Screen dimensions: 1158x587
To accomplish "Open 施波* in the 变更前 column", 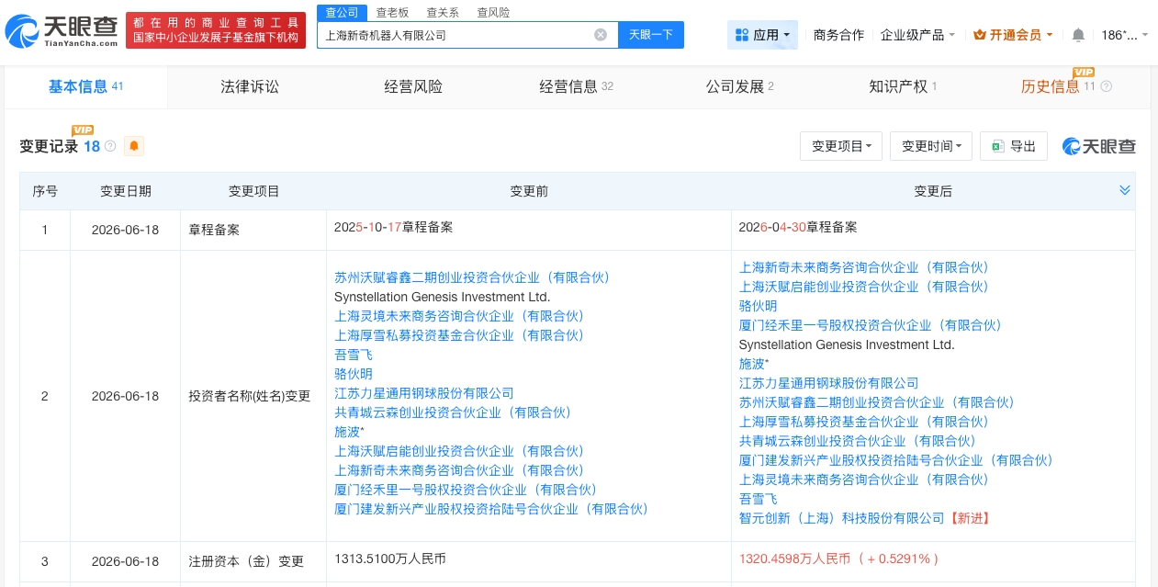I will coord(349,432).
